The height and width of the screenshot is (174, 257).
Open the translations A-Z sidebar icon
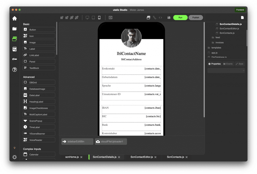click(x=15, y=49)
